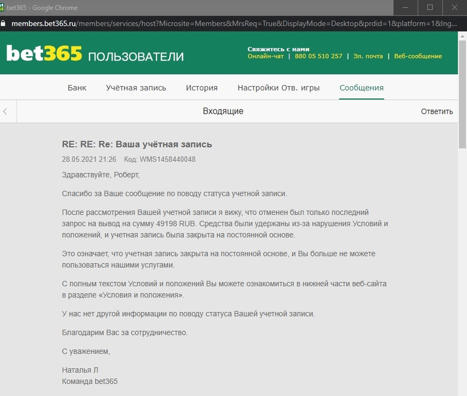Click the line Благодарим Вас за сотрудничество
The height and width of the screenshot is (396, 467).
[125, 333]
